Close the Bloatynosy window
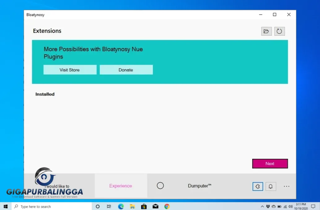 [x=289, y=15]
